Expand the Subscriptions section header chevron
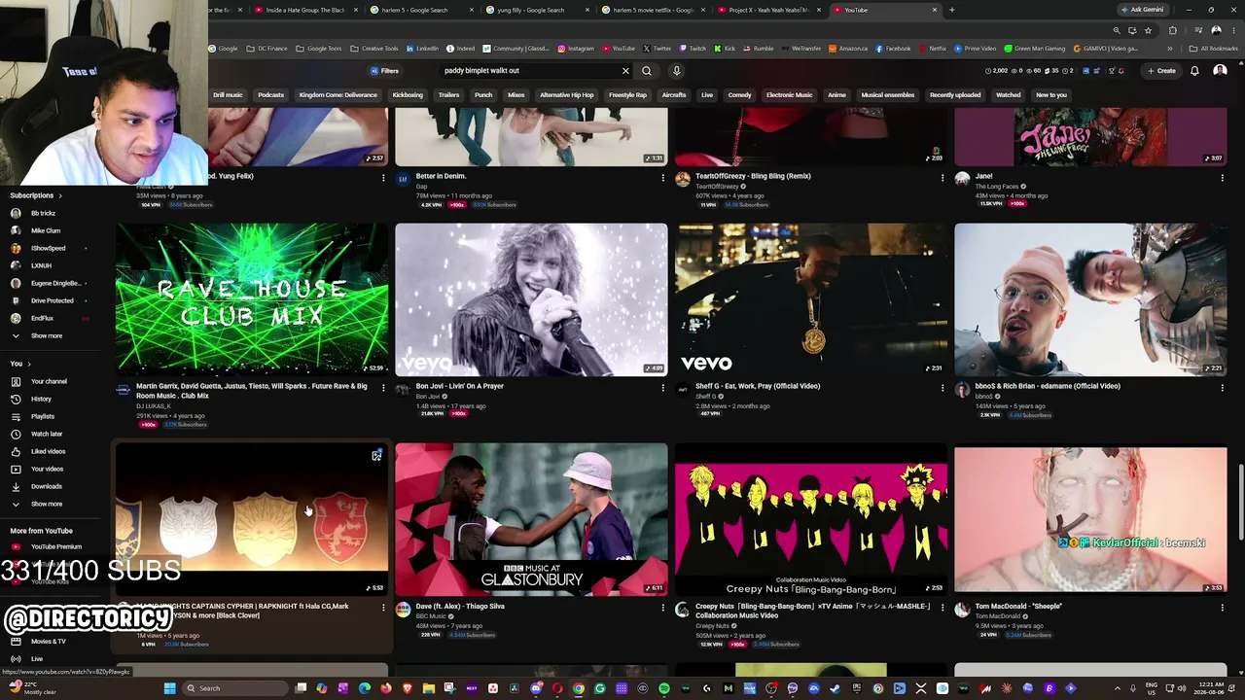Viewport: 1245px width, 700px height. click(59, 195)
